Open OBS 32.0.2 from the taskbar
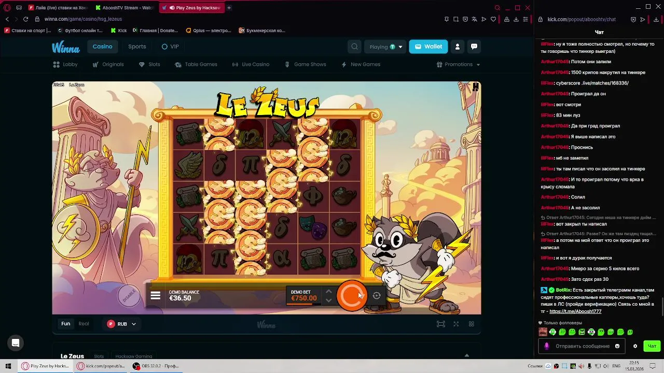Screen dimensions: 664x373 (156, 366)
